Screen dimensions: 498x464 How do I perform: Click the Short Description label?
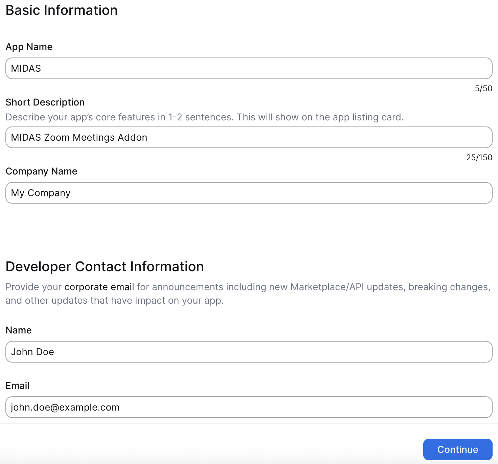pos(45,102)
